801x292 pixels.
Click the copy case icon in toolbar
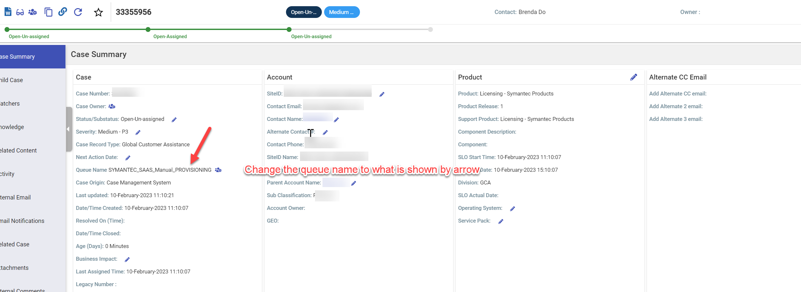(x=48, y=12)
